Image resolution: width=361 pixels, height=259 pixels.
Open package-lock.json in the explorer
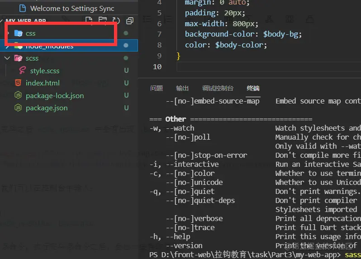point(55,96)
